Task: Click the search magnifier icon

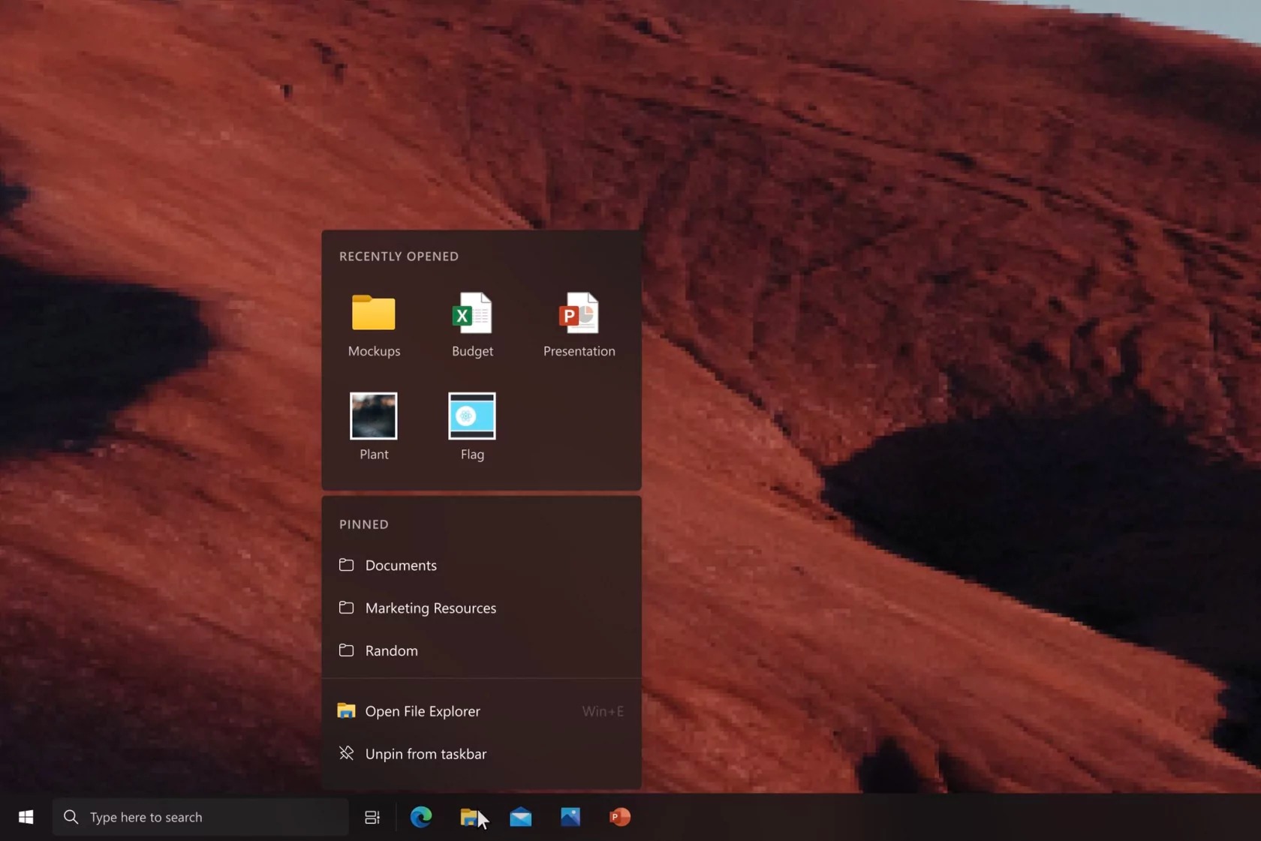Action: [x=71, y=817]
